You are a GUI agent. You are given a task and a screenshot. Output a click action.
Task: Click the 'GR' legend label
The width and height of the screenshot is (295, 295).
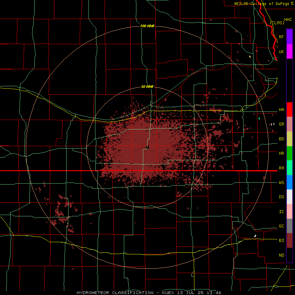282,124
